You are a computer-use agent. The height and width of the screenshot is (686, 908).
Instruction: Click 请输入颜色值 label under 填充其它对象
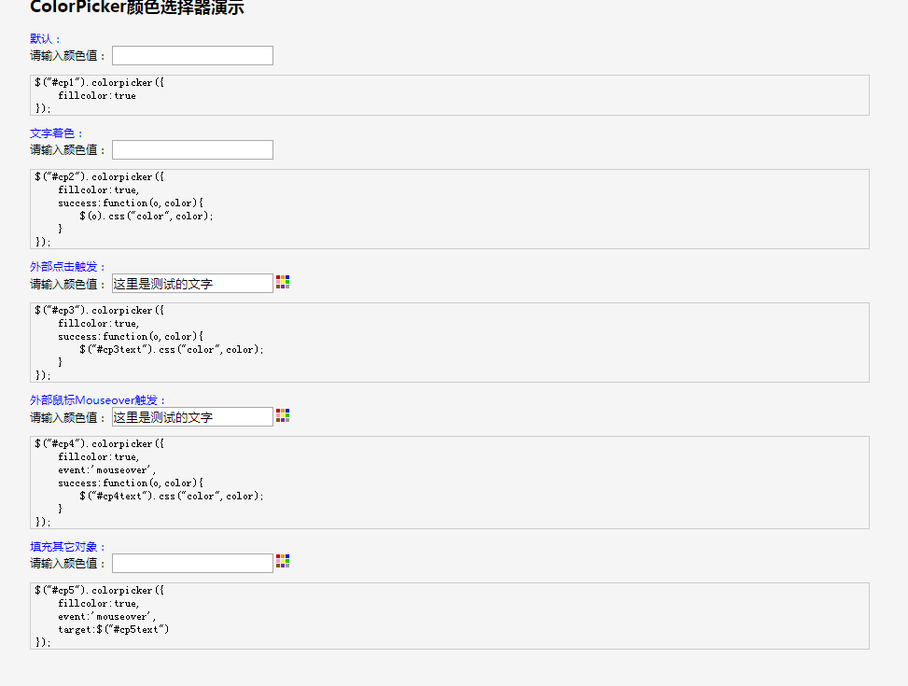68,563
